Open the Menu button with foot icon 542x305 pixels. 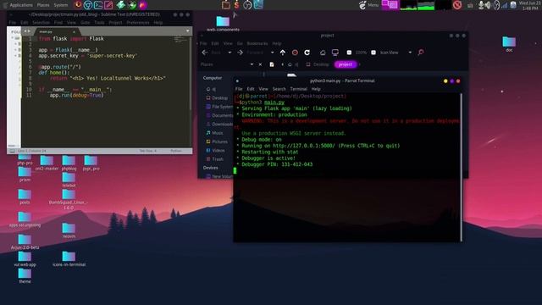[x=369, y=5]
